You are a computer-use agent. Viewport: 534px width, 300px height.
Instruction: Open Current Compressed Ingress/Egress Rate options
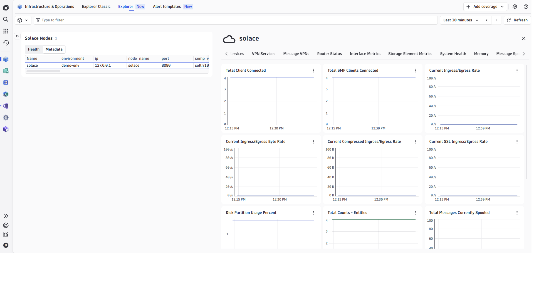coord(415,142)
